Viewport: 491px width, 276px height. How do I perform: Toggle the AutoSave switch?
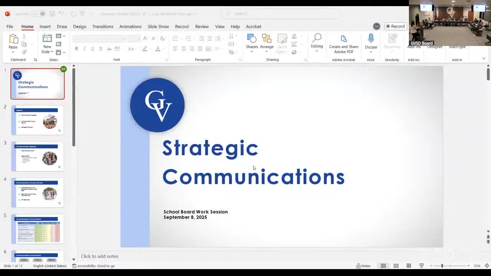[39, 14]
